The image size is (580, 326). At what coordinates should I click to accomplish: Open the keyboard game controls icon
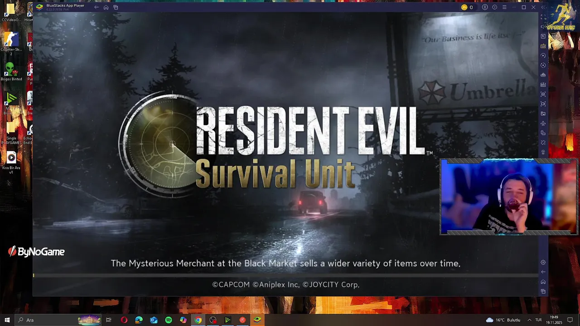[x=543, y=46]
